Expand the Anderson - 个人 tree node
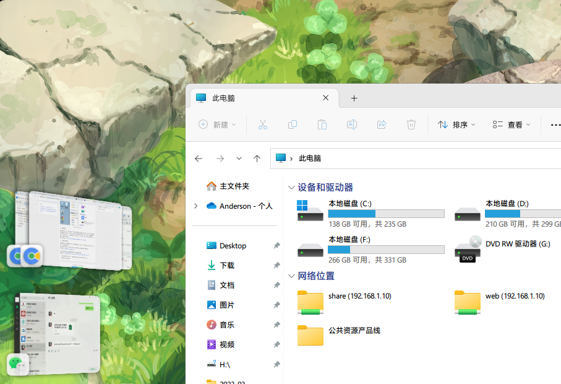 pos(195,206)
